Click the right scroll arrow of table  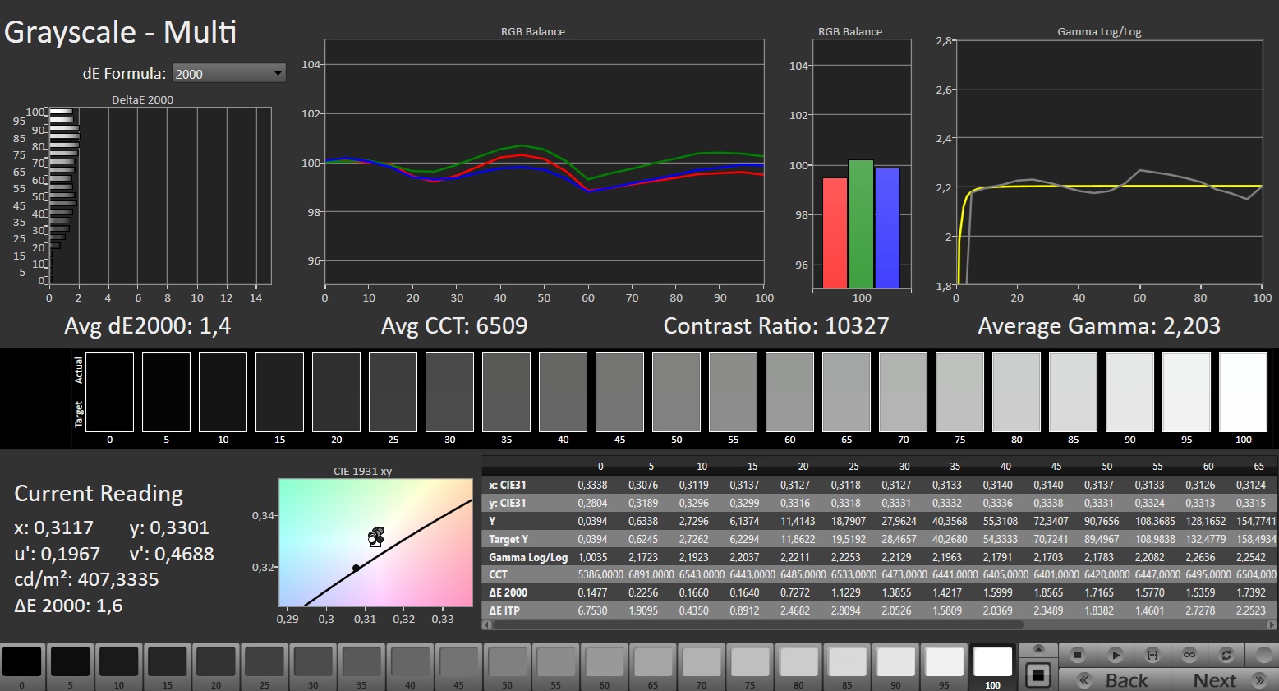pyautogui.click(x=1273, y=625)
